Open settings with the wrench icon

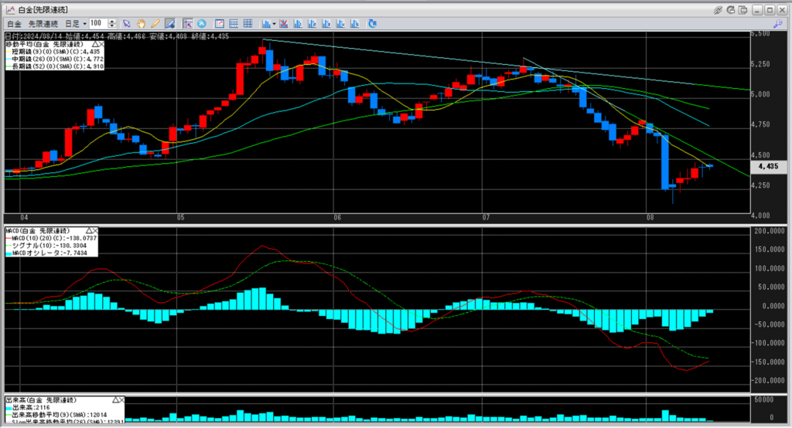coord(780,24)
